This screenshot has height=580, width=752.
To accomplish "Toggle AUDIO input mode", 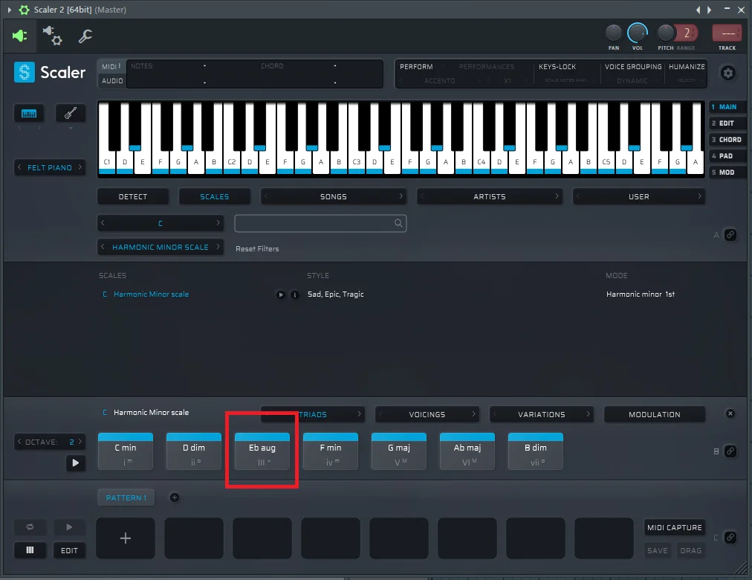I will 112,81.
